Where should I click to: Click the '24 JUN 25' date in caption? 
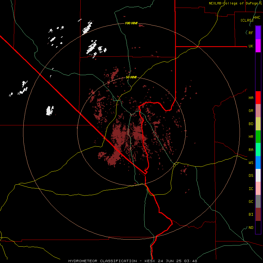(170, 261)
